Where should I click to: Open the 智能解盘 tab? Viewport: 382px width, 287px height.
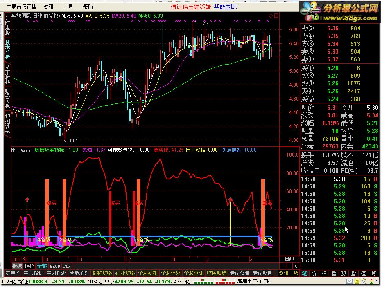click(x=79, y=273)
